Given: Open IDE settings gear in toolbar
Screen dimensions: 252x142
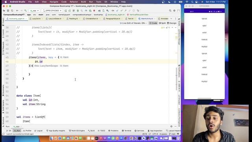Looking at the screenshot, I should click(174, 11).
